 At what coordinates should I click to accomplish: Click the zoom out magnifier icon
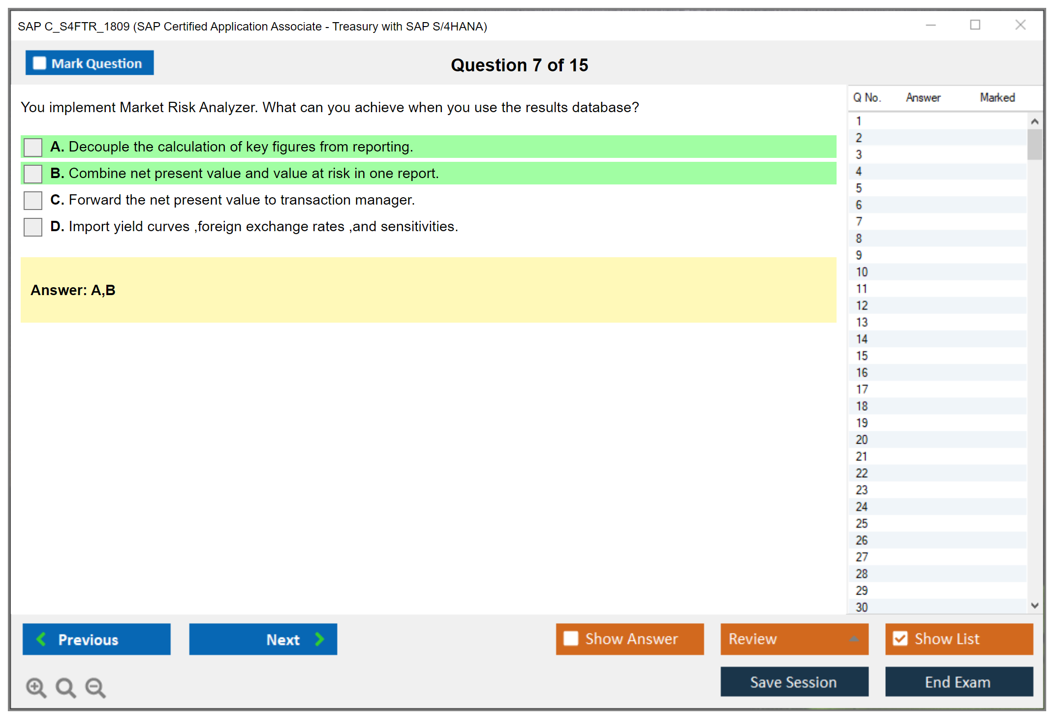tap(95, 687)
